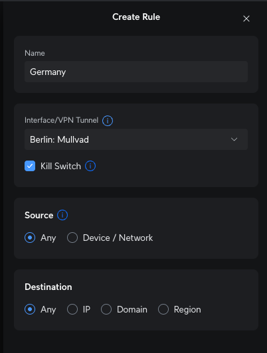The image size is (267, 353).
Task: Pick Region as the destination
Action: point(163,309)
